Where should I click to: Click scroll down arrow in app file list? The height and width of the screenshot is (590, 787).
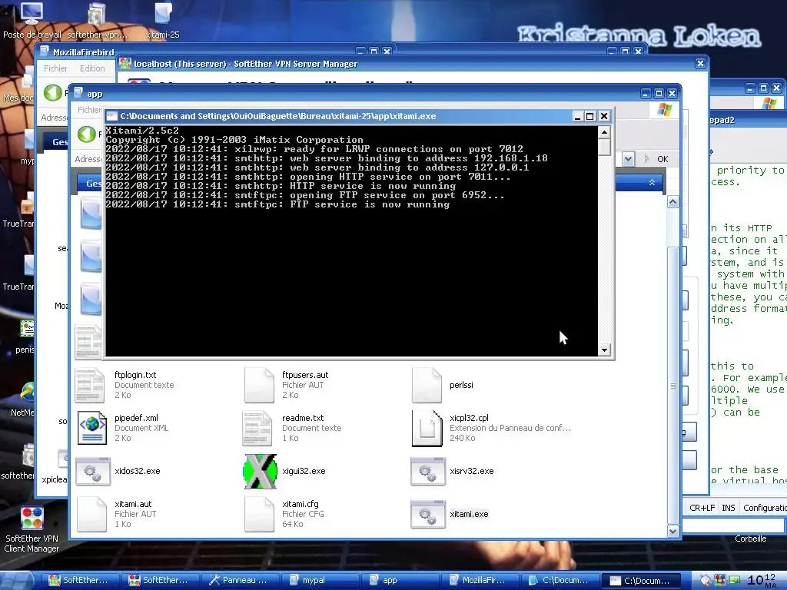[672, 531]
